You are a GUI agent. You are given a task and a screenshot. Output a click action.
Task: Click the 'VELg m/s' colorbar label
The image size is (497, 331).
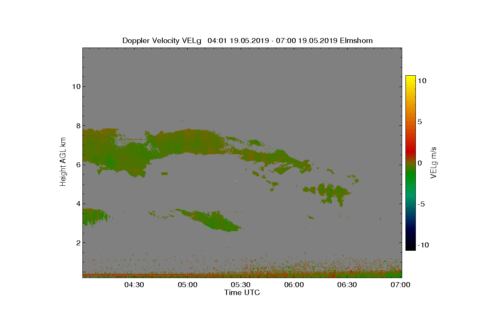434,162
